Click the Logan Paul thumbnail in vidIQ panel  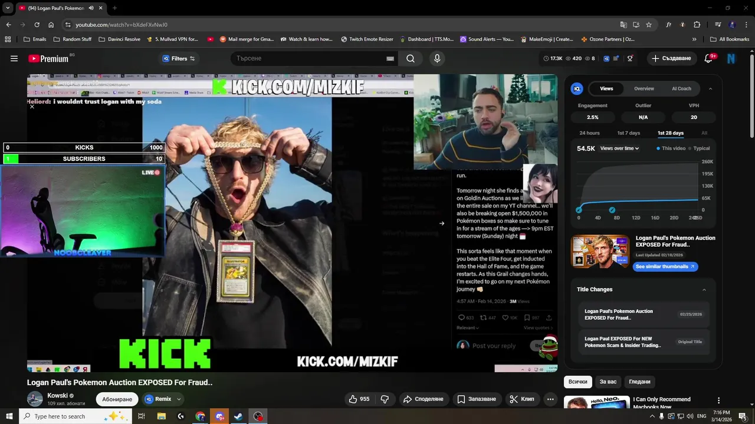(600, 252)
